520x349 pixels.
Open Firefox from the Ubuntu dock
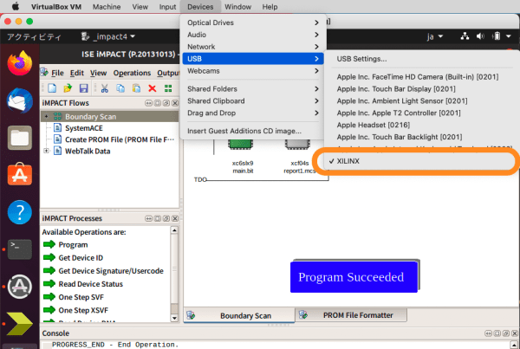pyautogui.click(x=20, y=63)
